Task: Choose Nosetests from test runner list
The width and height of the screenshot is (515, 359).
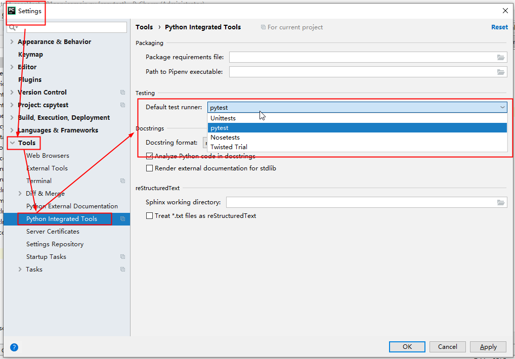Action: (x=357, y=138)
